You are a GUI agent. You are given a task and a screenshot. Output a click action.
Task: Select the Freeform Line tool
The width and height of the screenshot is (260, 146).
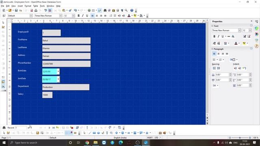pos(103,133)
